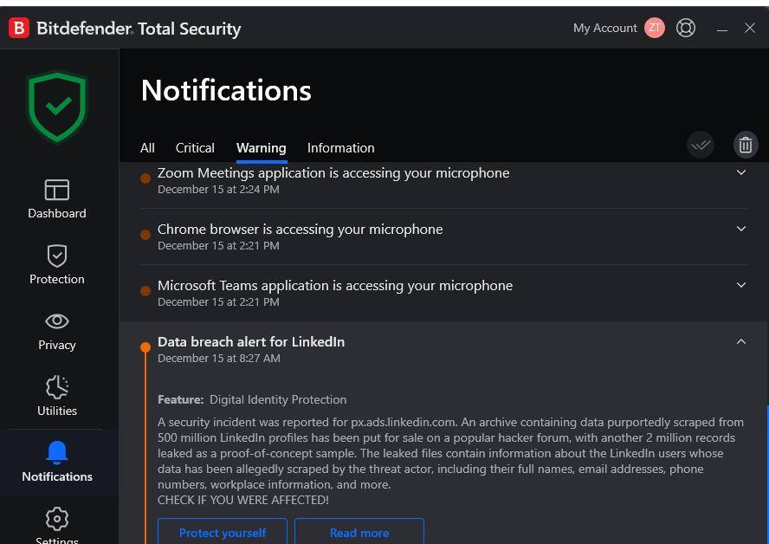Click the trash icon to delete notifications
This screenshot has height=544, width=769.
pos(745,145)
